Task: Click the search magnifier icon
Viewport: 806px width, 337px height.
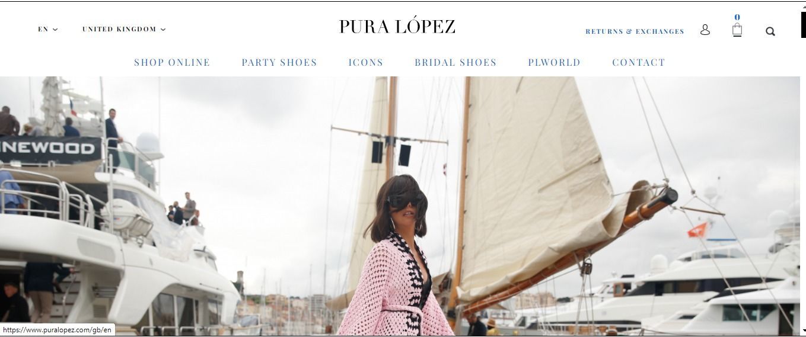Action: pos(770,31)
